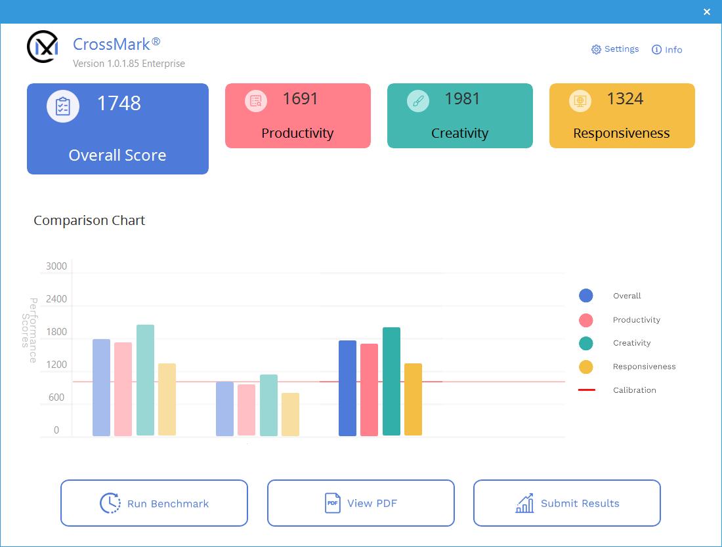The width and height of the screenshot is (722, 547).
Task: Click the Info circle icon
Action: coord(656,49)
